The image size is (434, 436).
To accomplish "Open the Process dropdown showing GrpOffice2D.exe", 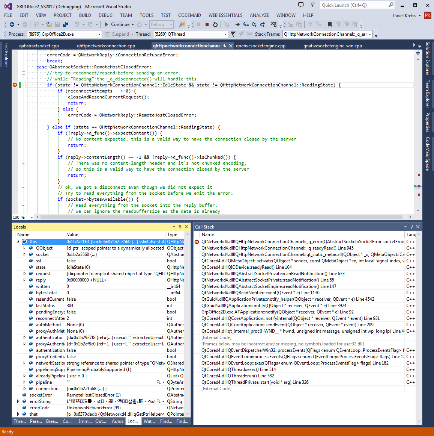I will pos(65,34).
